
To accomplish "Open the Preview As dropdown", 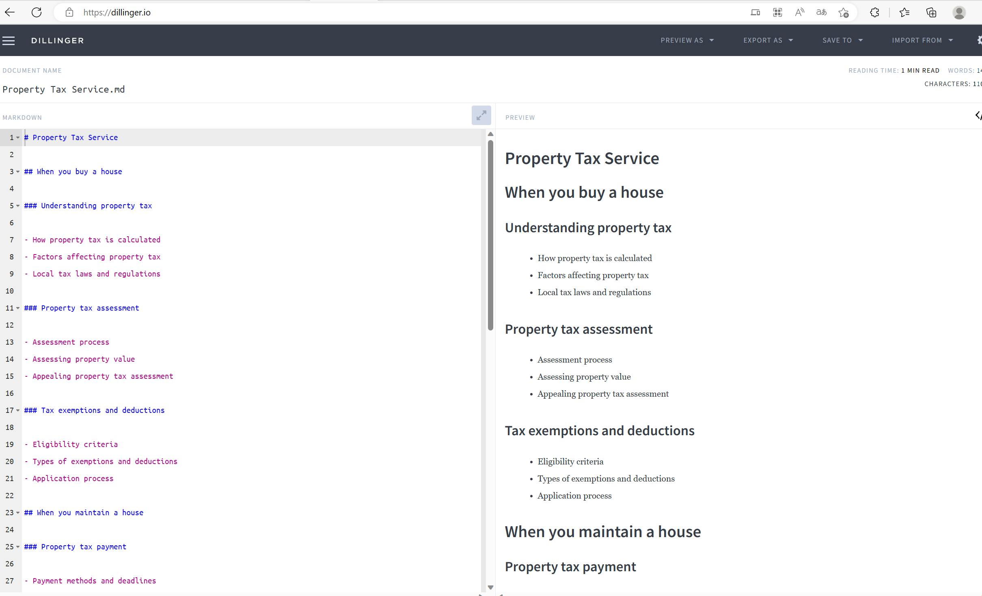I will (687, 40).
